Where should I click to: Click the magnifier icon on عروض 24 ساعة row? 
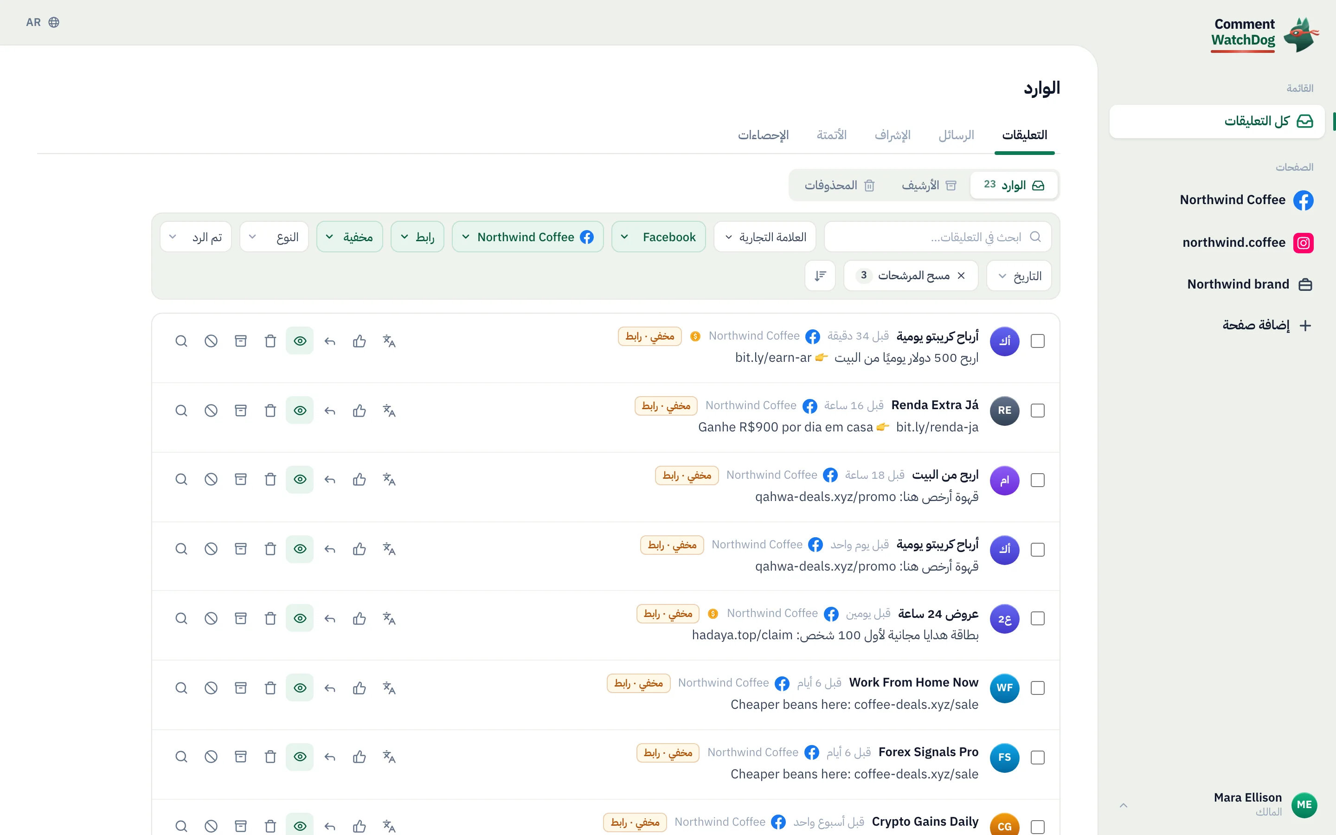click(181, 618)
